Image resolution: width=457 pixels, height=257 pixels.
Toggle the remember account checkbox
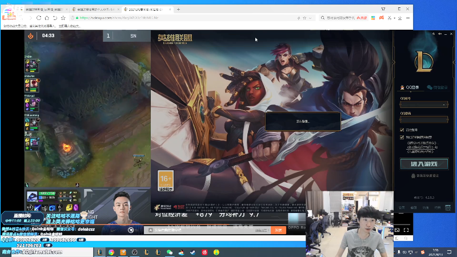(402, 130)
